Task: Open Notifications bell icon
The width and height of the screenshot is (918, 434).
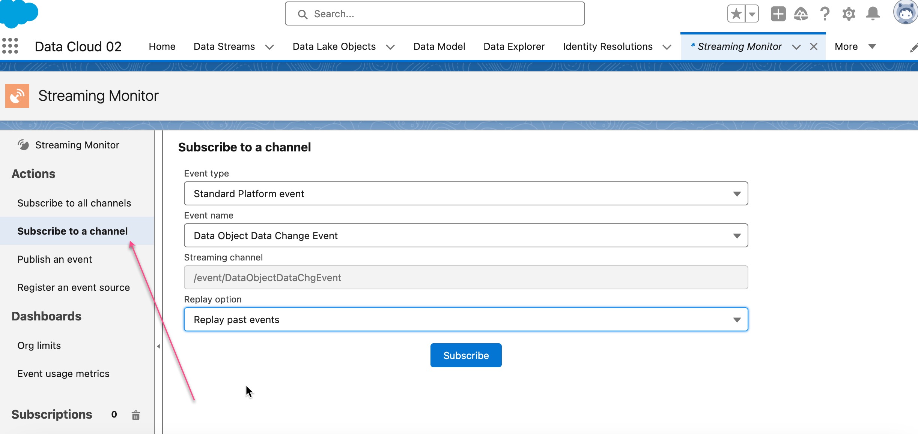Action: point(873,14)
